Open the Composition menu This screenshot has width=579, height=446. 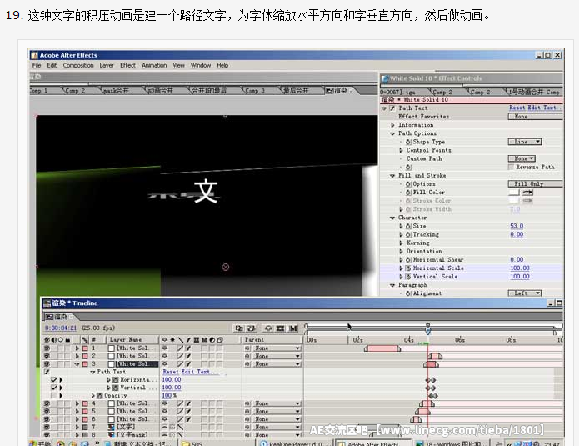78,65
